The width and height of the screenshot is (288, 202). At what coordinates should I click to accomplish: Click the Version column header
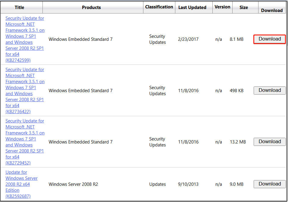222,7
